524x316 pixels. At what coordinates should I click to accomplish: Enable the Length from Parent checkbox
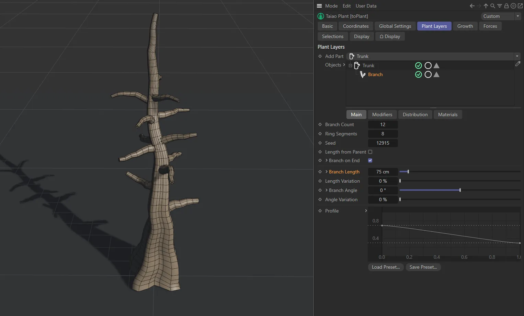point(370,152)
